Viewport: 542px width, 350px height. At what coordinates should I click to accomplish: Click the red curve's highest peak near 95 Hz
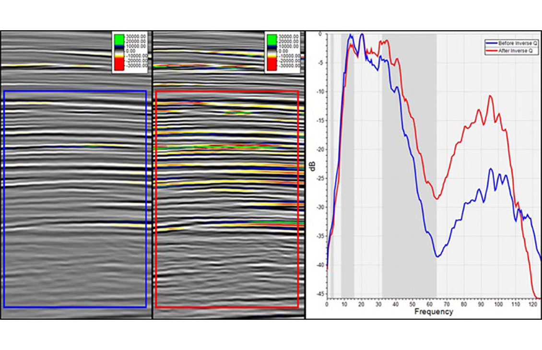[490, 96]
